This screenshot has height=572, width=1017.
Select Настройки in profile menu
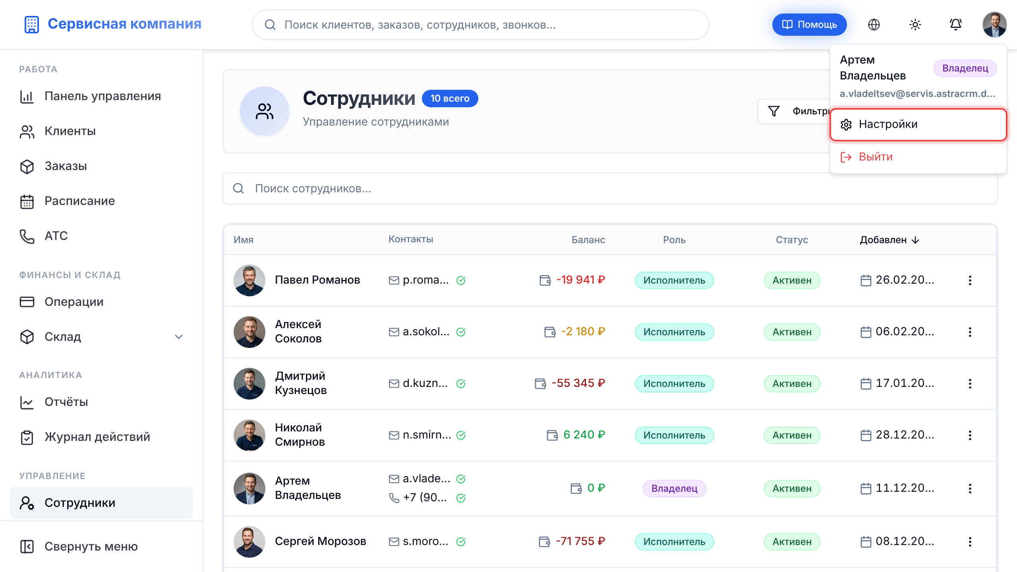[918, 124]
